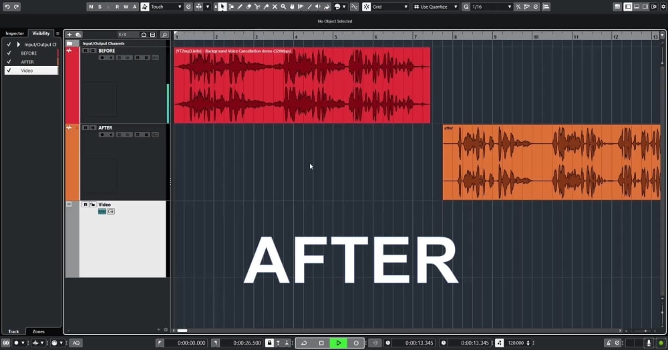668x350 pixels.
Task: Click the Redo arrow icon
Action: tap(16, 7)
